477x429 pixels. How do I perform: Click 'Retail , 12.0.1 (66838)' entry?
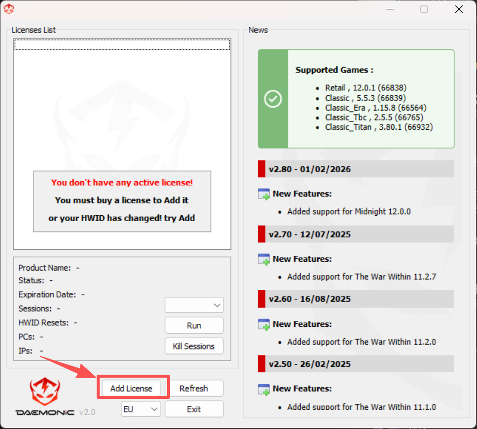point(366,88)
